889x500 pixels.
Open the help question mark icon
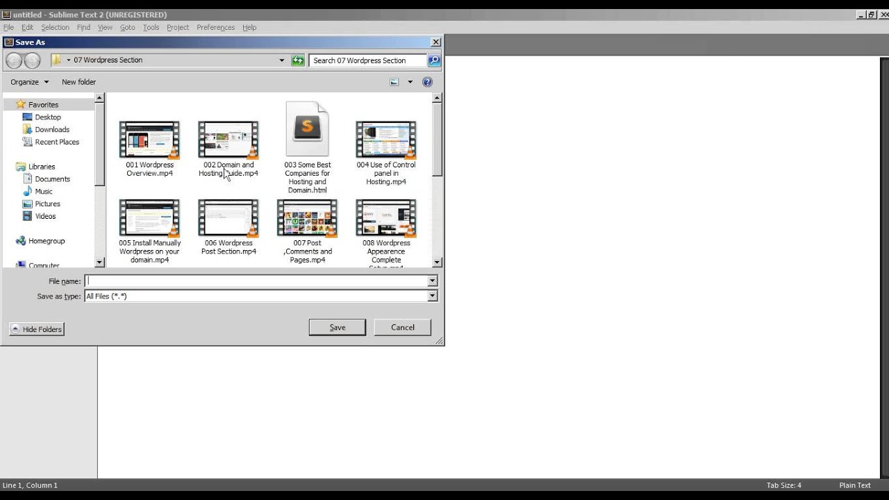(427, 82)
